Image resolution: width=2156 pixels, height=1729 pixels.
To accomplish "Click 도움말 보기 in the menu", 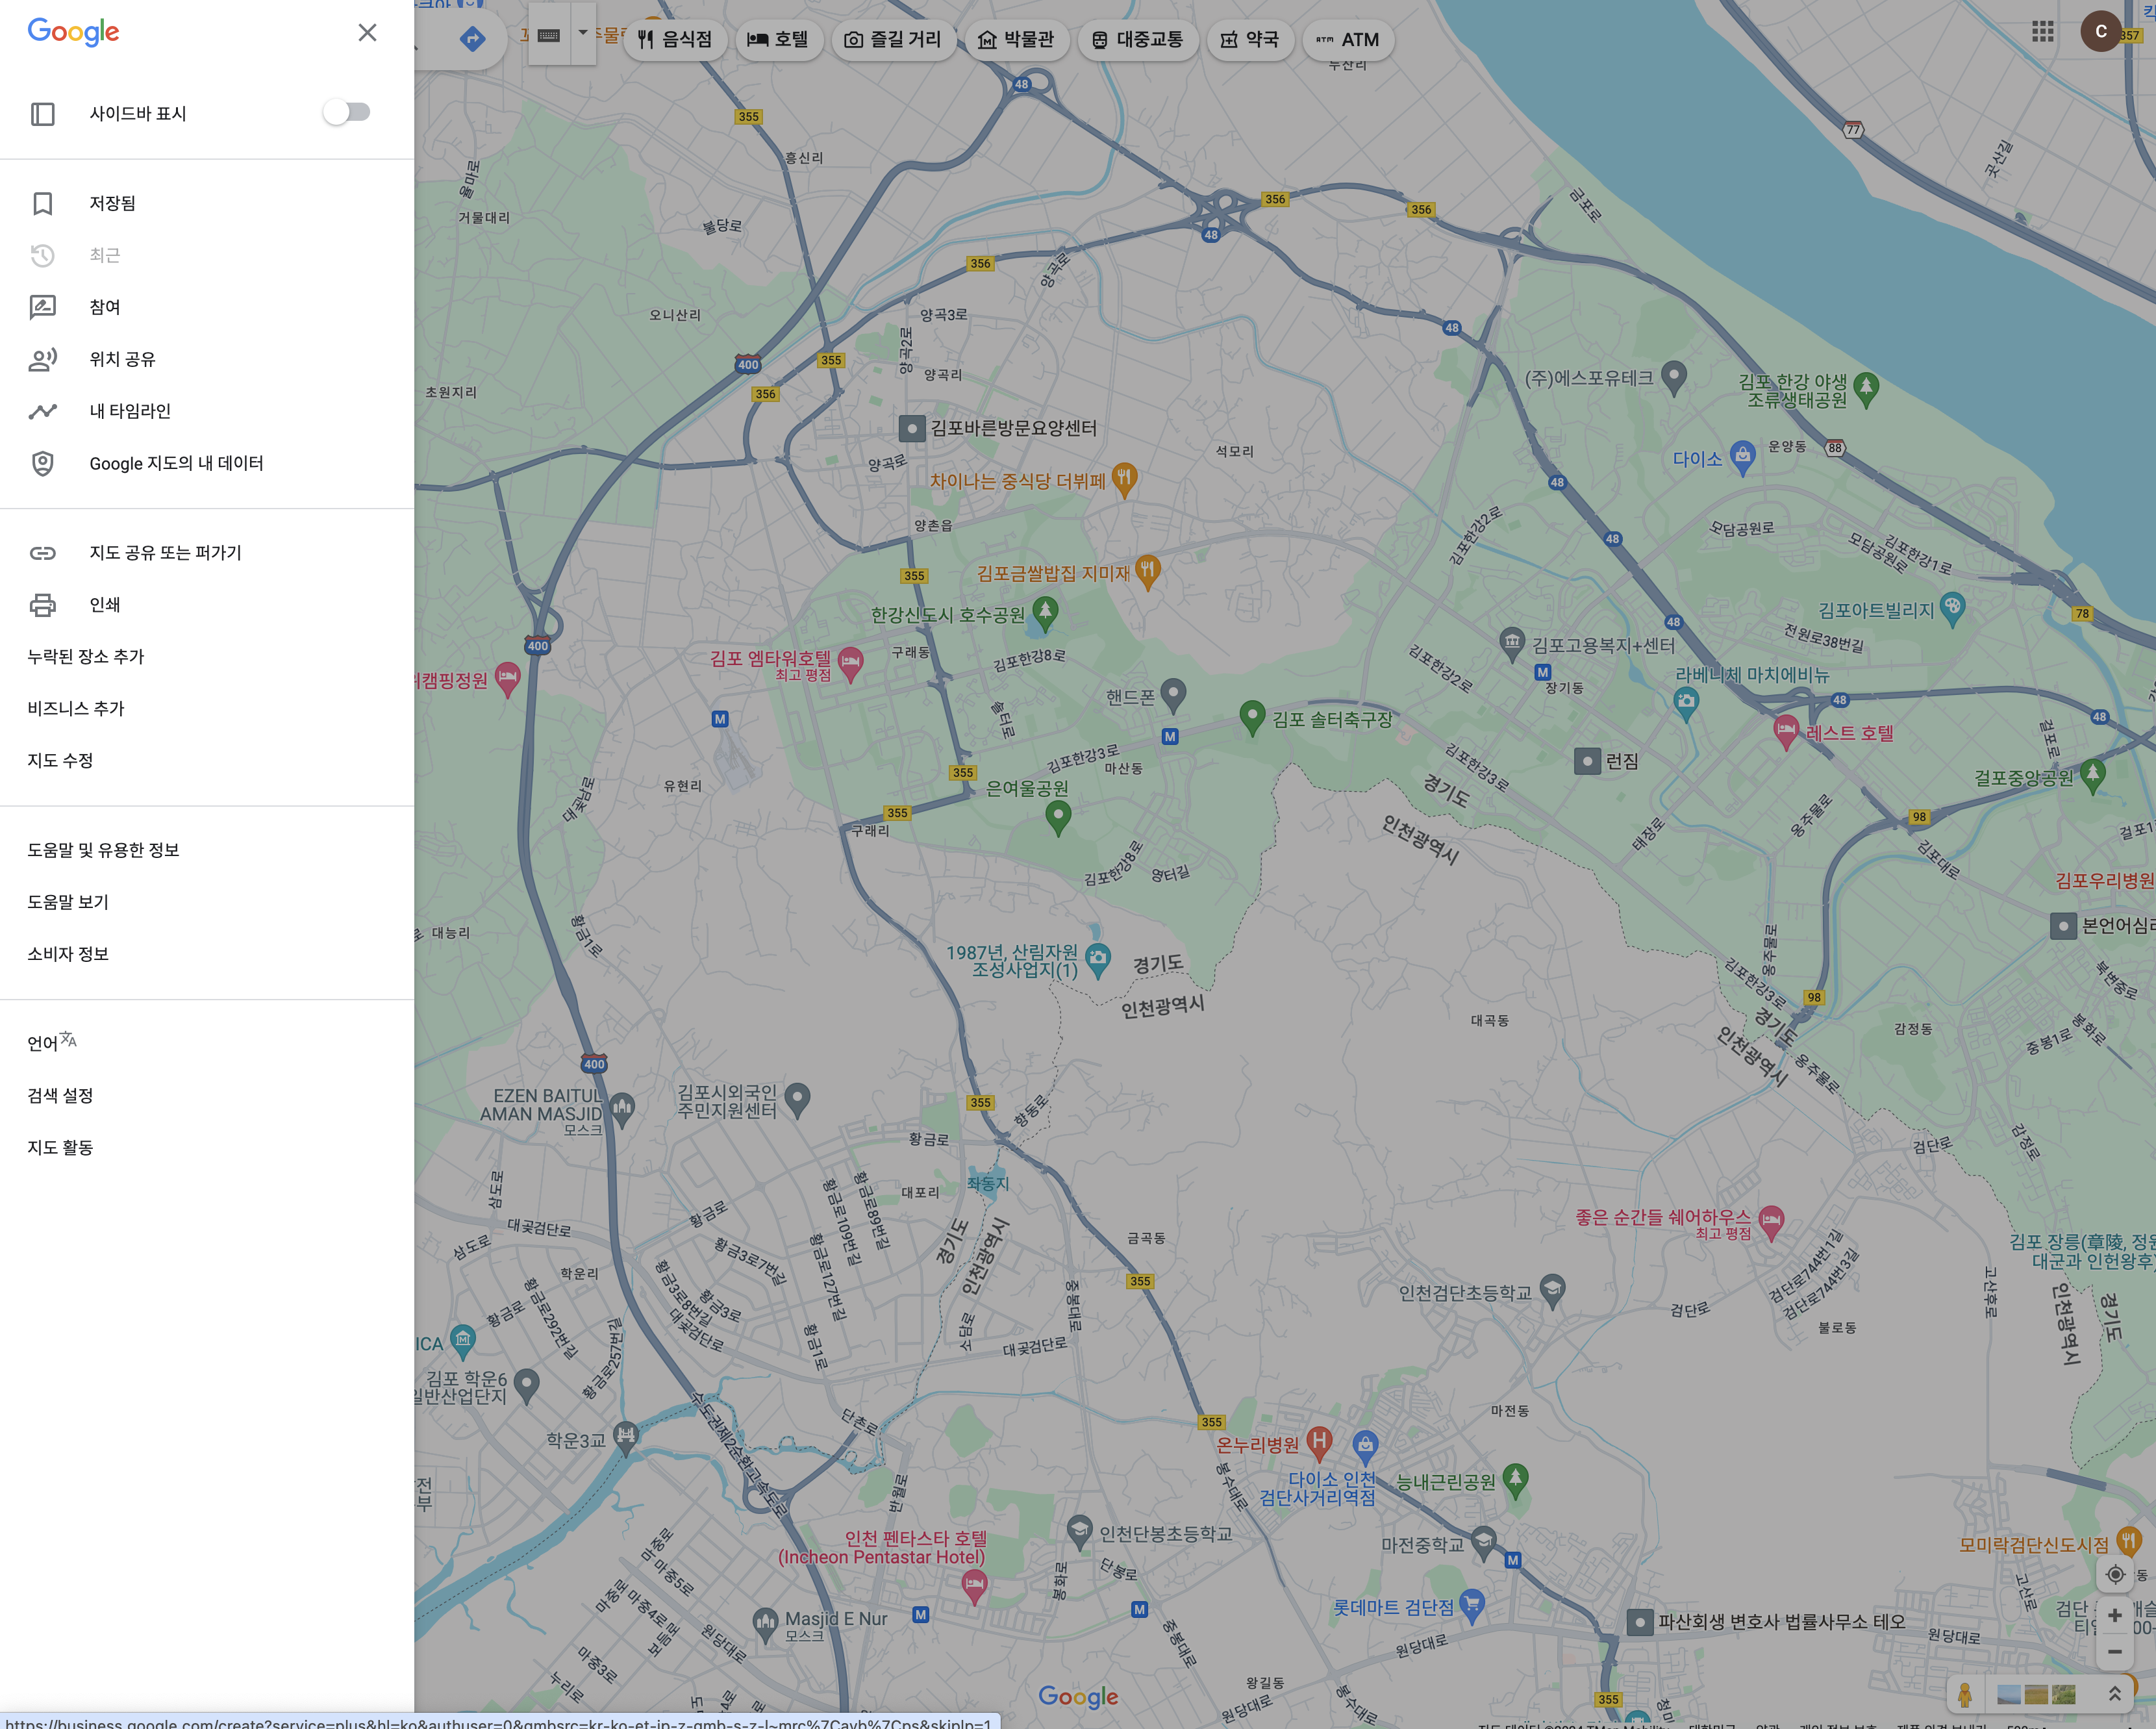I will pos(68,902).
